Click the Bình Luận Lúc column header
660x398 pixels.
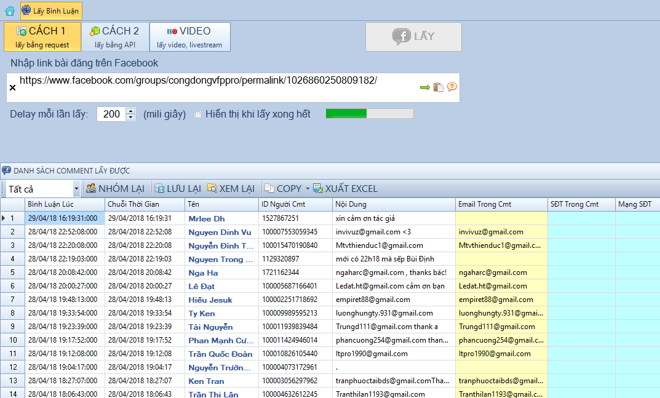65,204
